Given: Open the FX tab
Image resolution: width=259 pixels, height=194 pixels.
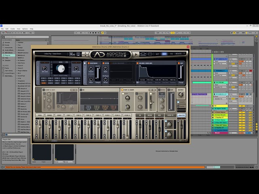Looking at the screenshot, I should [172, 54].
